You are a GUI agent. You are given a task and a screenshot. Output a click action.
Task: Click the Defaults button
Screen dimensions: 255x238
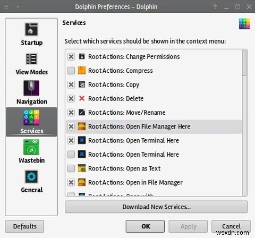[x=24, y=226]
